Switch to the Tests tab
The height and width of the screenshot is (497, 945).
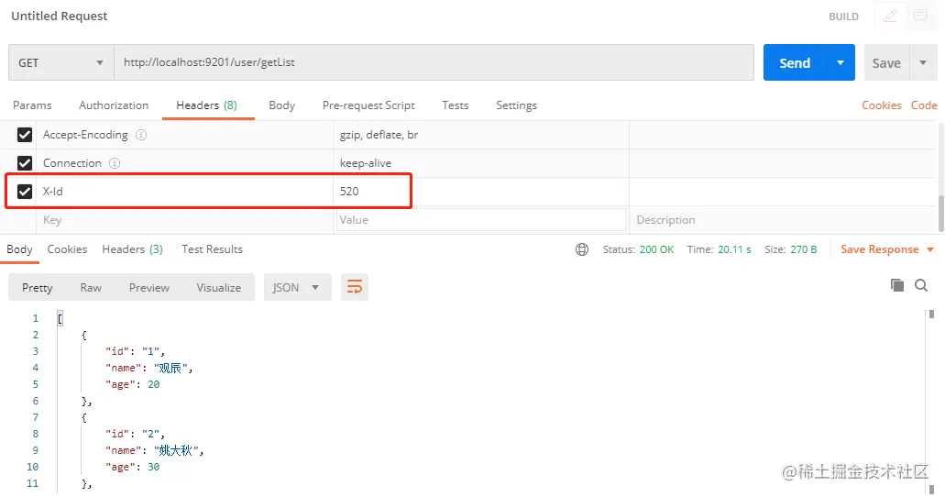pyautogui.click(x=455, y=105)
